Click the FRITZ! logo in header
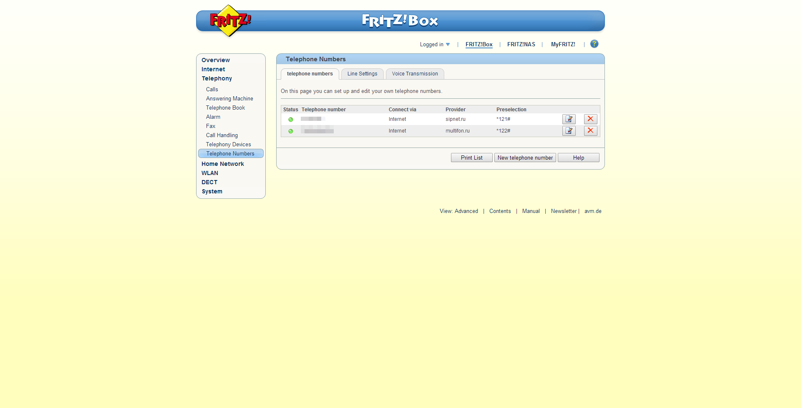Image resolution: width=801 pixels, height=408 pixels. click(230, 20)
